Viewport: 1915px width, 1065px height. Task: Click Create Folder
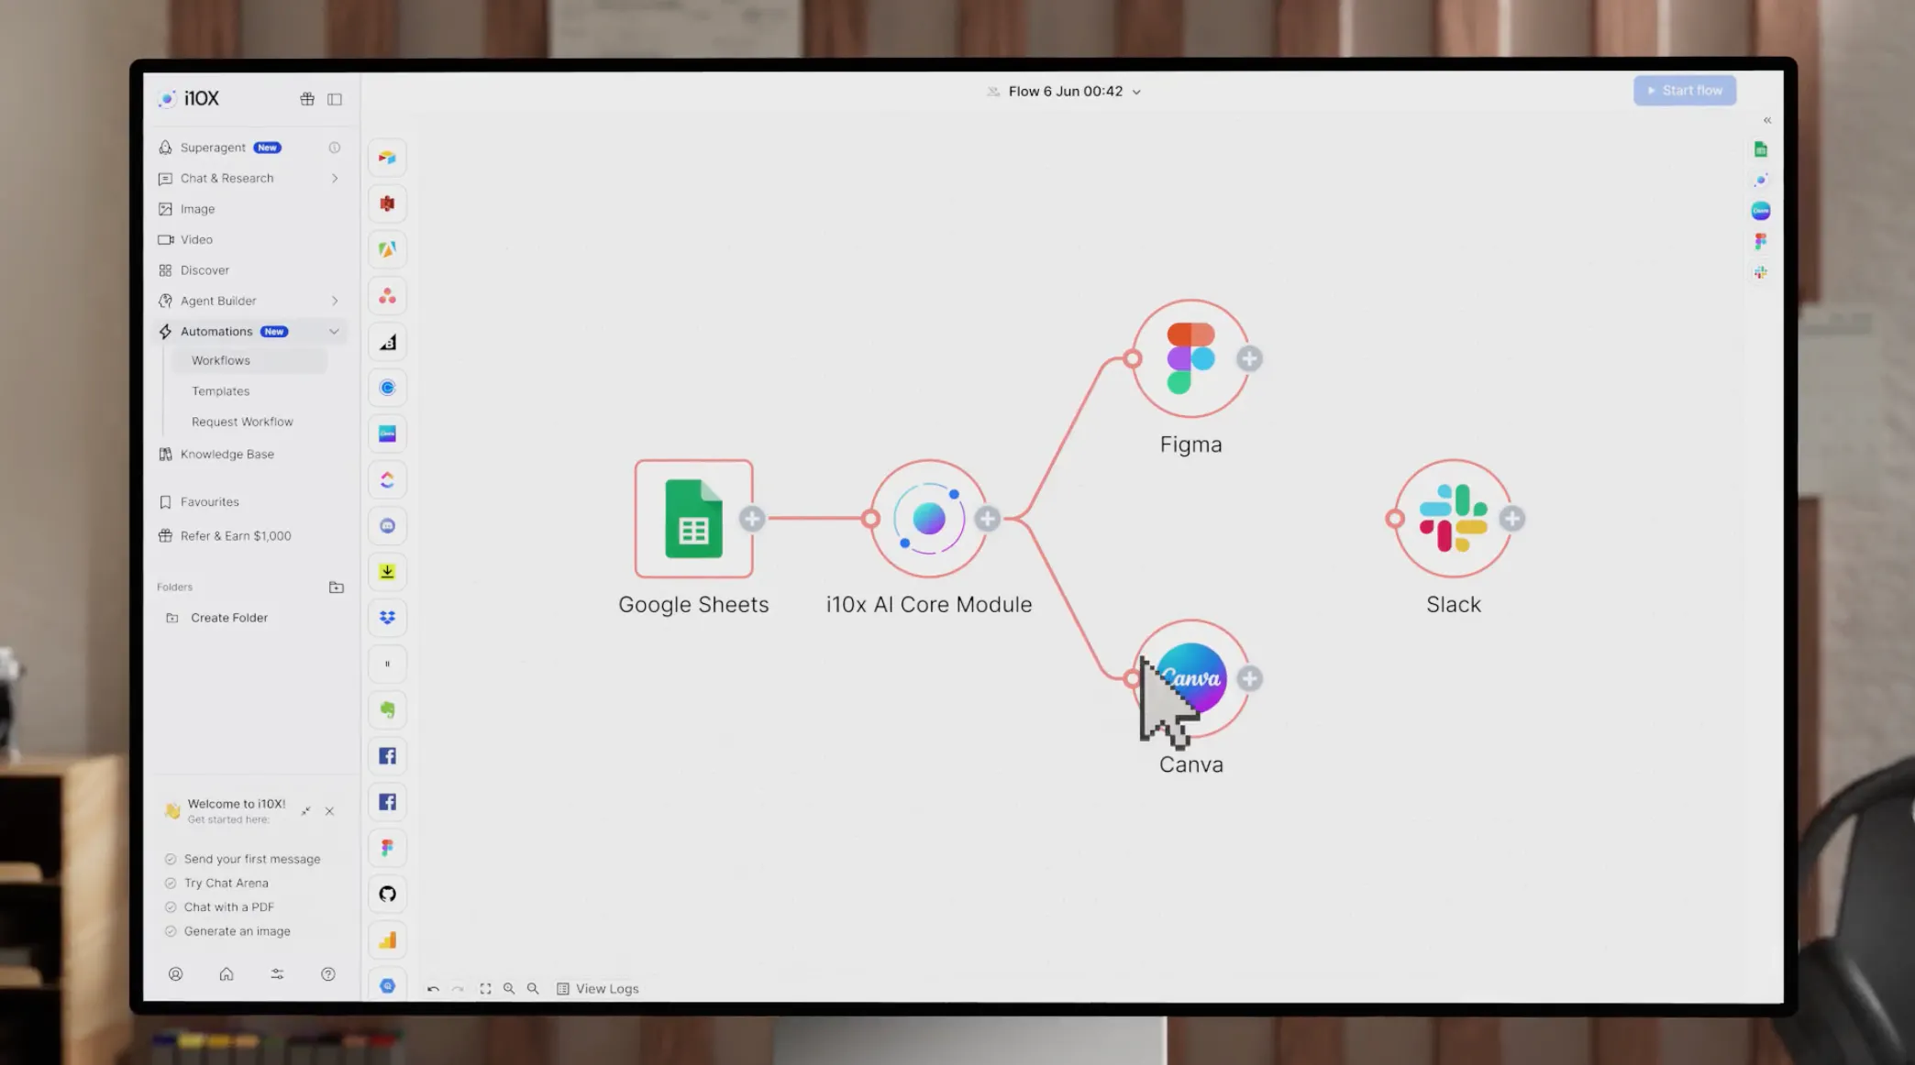pos(229,618)
